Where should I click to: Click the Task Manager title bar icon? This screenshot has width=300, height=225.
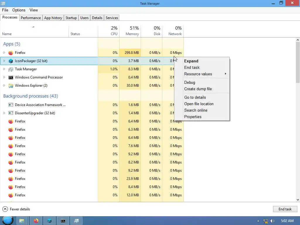(x=3, y=3)
